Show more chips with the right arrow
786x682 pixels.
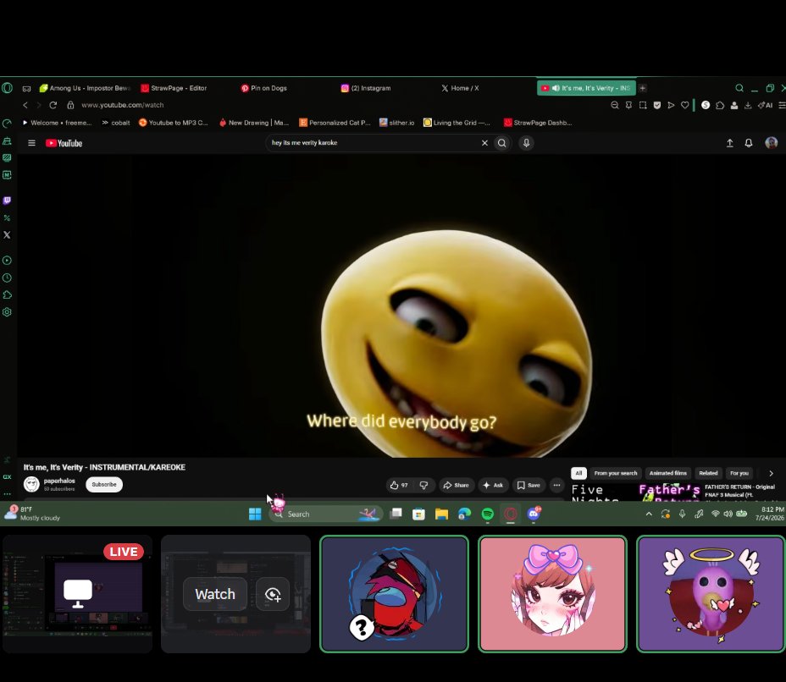(771, 473)
